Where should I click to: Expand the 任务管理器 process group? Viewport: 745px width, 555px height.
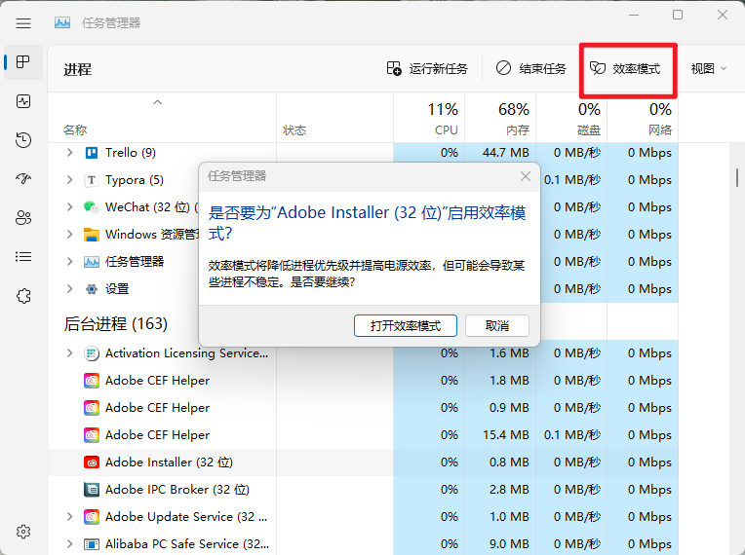click(70, 262)
